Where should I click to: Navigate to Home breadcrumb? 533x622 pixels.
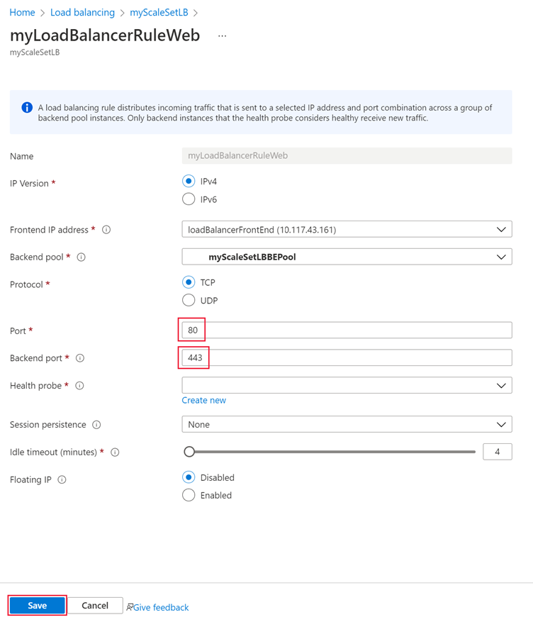[22, 13]
